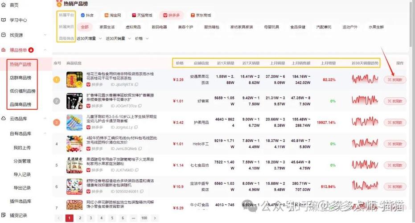The height and width of the screenshot is (223, 415).
Task: Copy product ID Jcrg4uLLy via copy icon
Action: 136,128
